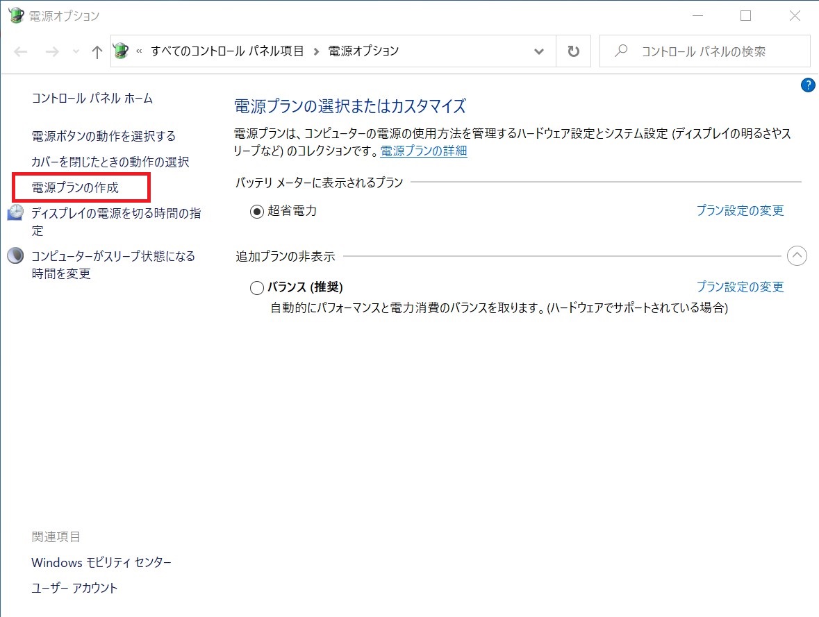Screen dimensions: 819x617
Task: Refresh the page with the reload icon
Action: (574, 51)
